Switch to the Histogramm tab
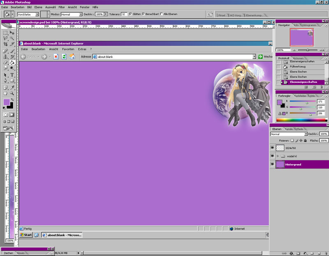329x256 pixels. point(309,25)
